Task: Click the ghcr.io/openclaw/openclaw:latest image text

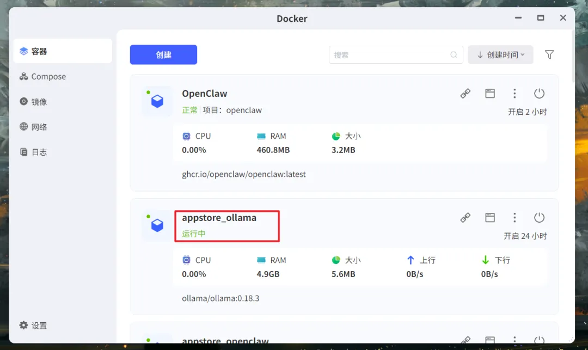Action: tap(244, 174)
